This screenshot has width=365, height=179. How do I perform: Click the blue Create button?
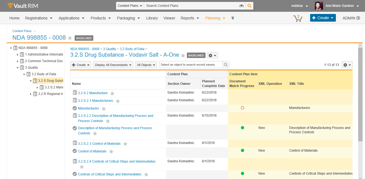pyautogui.click(x=323, y=18)
